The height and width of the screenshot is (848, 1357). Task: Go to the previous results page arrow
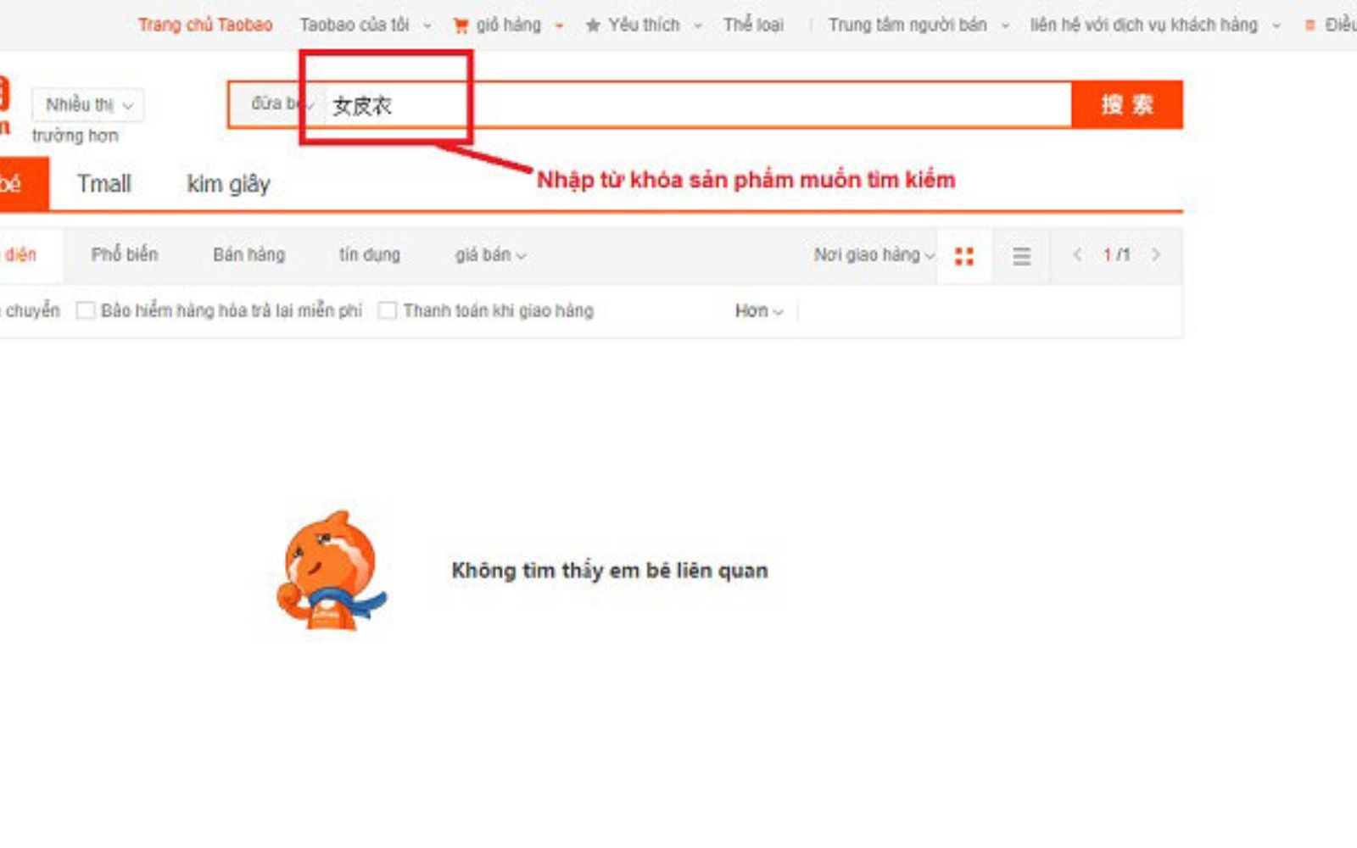pyautogui.click(x=1077, y=254)
